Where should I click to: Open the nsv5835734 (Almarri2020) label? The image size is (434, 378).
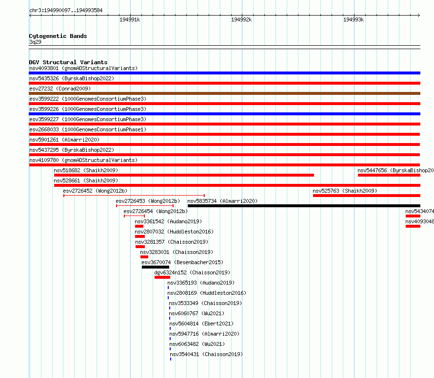(222, 201)
